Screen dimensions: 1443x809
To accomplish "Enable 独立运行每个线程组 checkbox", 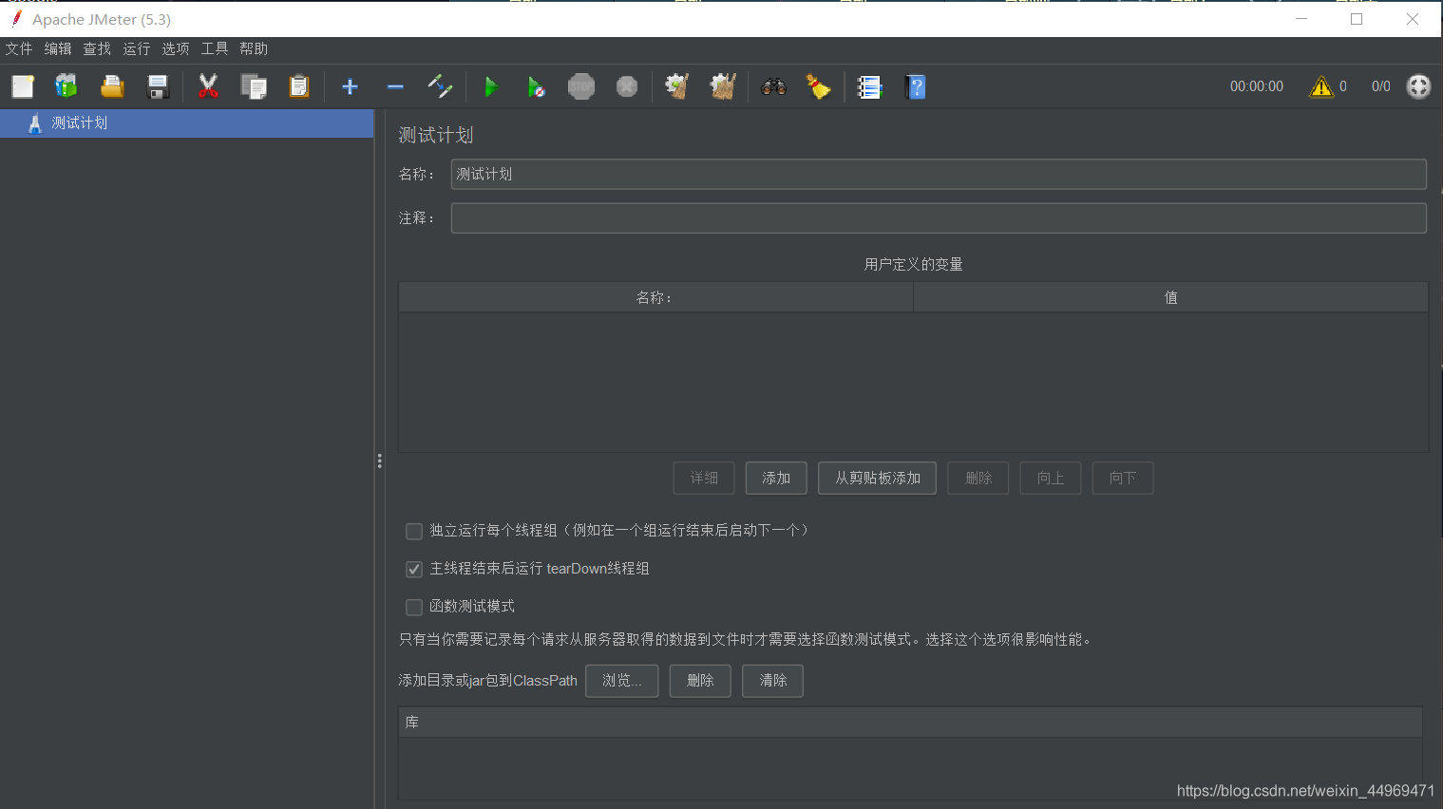I will (414, 531).
